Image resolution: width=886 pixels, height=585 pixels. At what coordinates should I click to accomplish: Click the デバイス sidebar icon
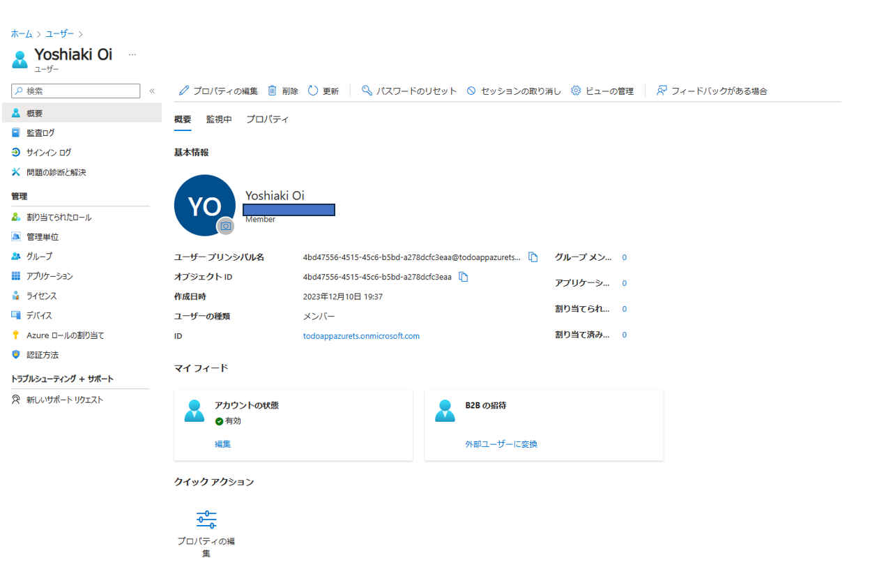pos(16,315)
